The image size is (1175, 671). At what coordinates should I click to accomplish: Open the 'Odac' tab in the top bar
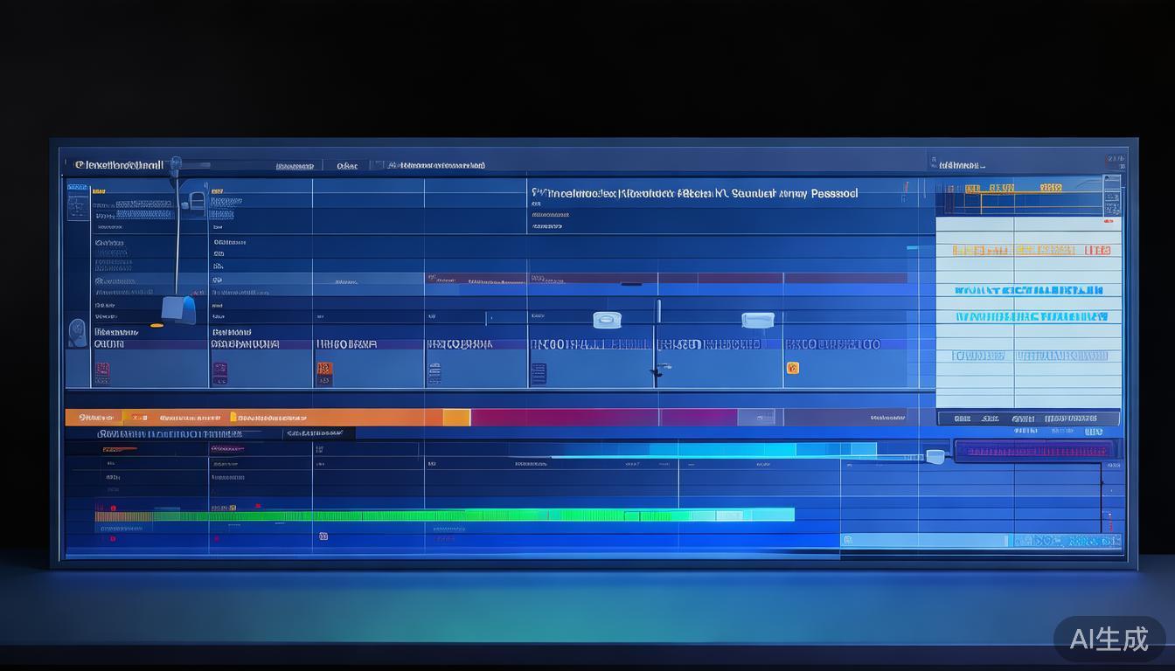tap(347, 165)
